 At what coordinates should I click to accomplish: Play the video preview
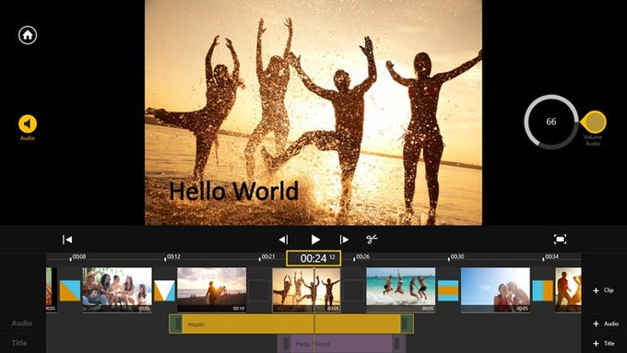315,240
